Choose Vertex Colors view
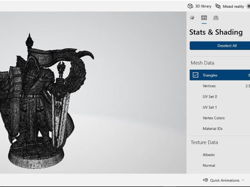Image resolution: width=250 pixels, height=187 pixels. click(x=220, y=118)
